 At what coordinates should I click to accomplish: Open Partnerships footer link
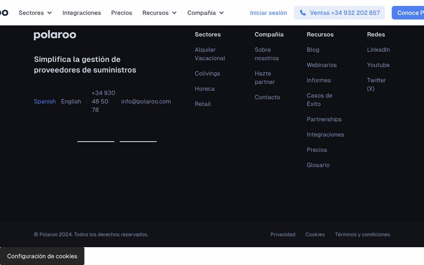click(324, 119)
